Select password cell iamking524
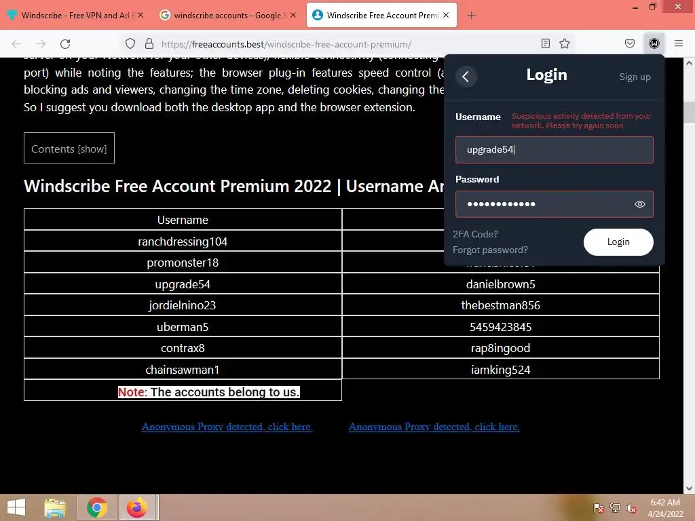The height and width of the screenshot is (521, 695). point(501,370)
